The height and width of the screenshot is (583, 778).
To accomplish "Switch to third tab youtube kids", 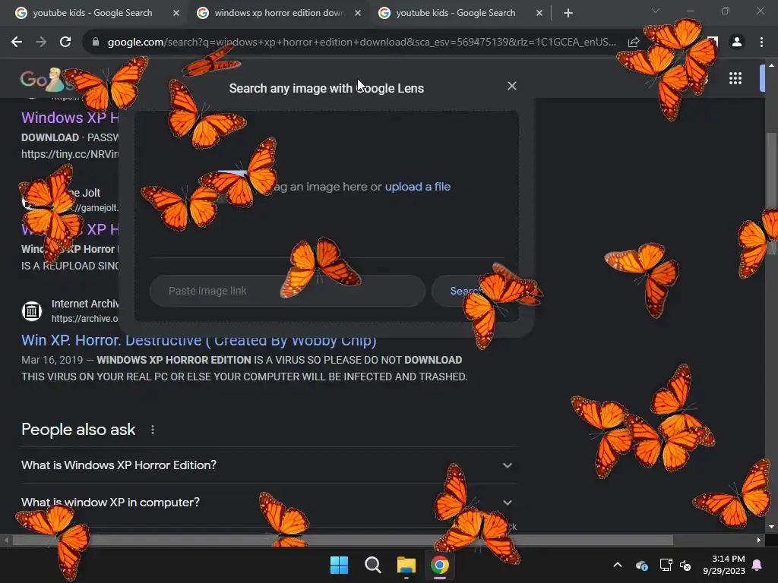I will click(x=456, y=13).
